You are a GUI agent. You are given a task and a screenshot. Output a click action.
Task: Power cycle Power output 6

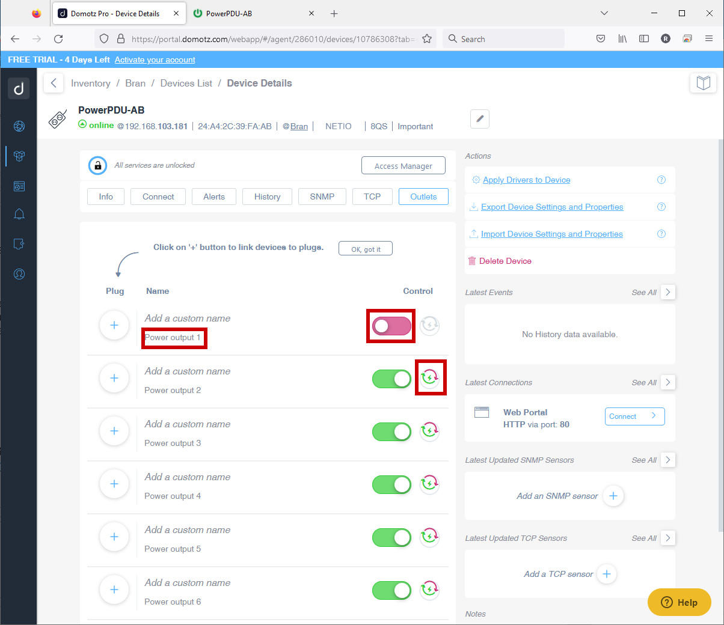pos(429,590)
